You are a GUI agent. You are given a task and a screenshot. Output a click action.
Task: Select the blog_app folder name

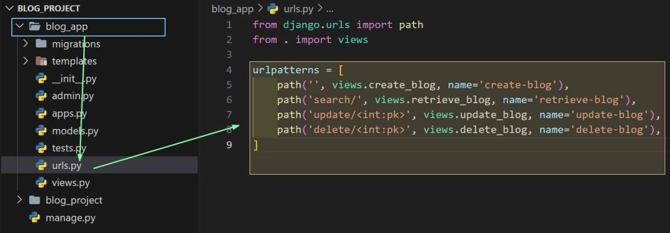coord(66,26)
